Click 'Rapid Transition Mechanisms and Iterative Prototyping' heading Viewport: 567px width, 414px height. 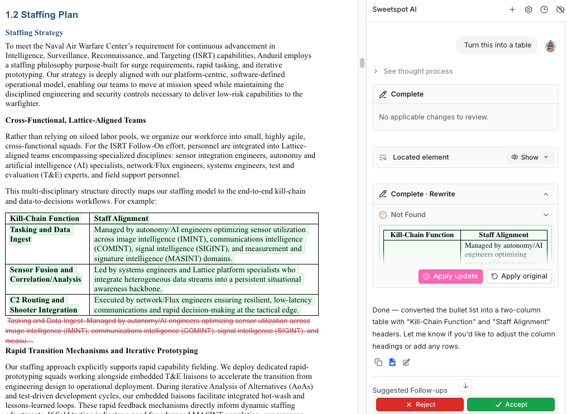(102, 351)
